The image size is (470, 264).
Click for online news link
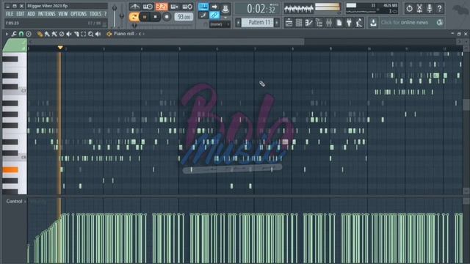tap(405, 23)
